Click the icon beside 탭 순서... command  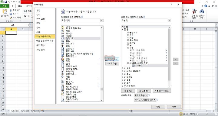63,82
